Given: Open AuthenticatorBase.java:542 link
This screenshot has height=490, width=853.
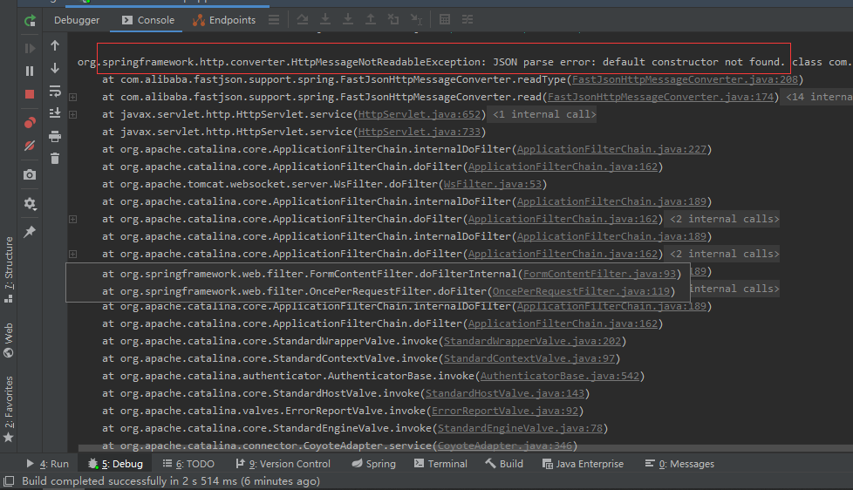Looking at the screenshot, I should click(560, 376).
